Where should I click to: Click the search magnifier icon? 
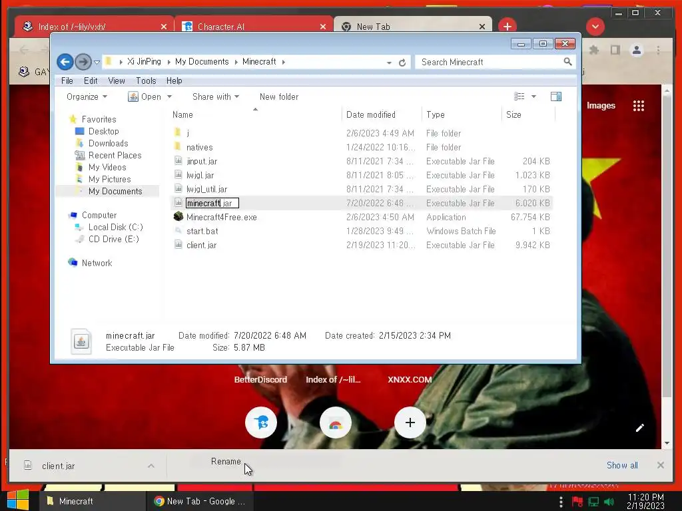pyautogui.click(x=567, y=62)
